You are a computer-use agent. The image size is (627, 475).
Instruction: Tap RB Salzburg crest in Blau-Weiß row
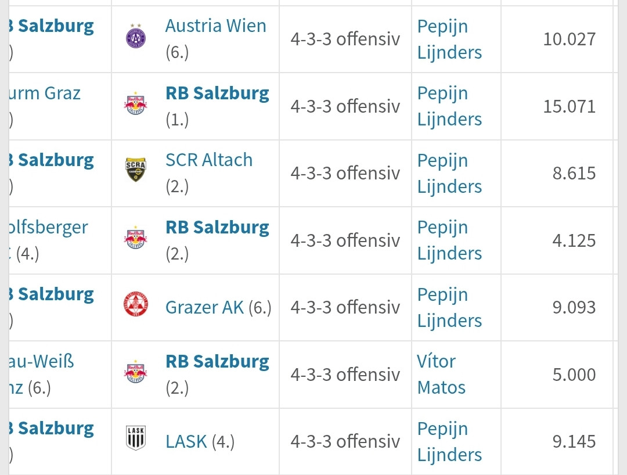click(136, 374)
